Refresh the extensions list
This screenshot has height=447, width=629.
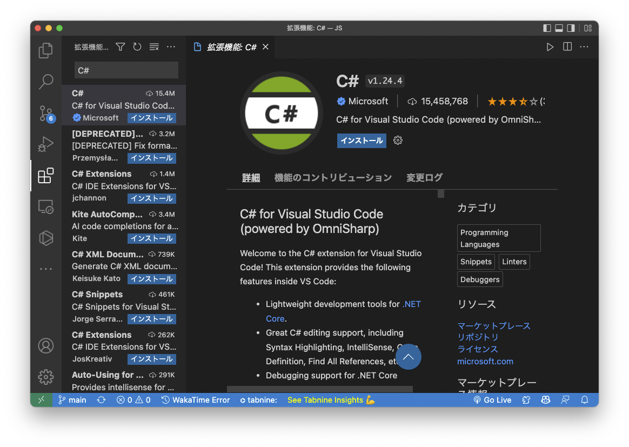[x=137, y=47]
